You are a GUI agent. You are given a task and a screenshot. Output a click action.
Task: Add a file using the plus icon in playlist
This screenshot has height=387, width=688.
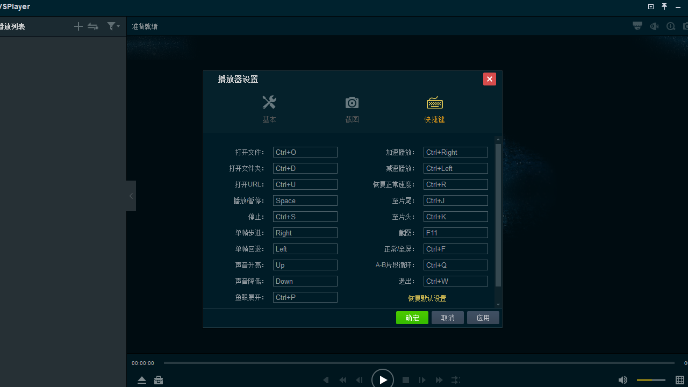(78, 26)
